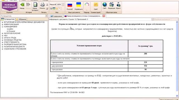Viewport: 179px width, 100px height.
Task: Click the трехразовое table row label
Action: tap(57, 70)
